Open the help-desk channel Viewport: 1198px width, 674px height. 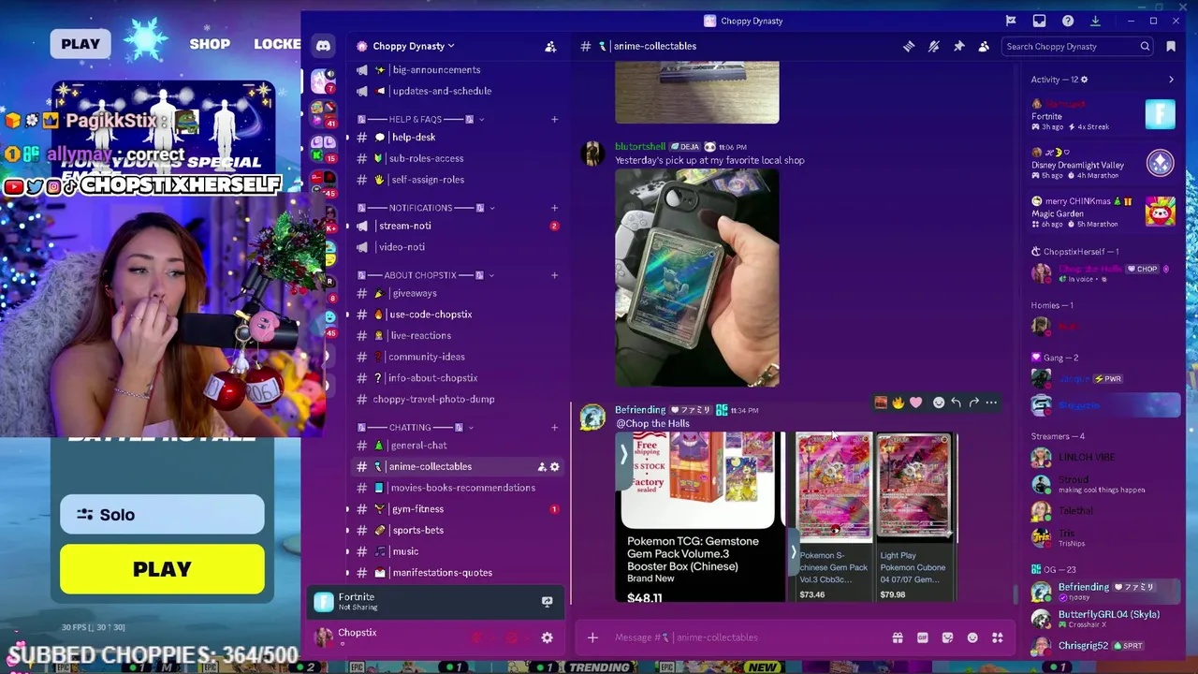pyautogui.click(x=457, y=137)
